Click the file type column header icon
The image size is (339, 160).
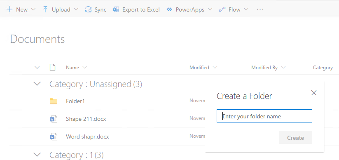[53, 68]
